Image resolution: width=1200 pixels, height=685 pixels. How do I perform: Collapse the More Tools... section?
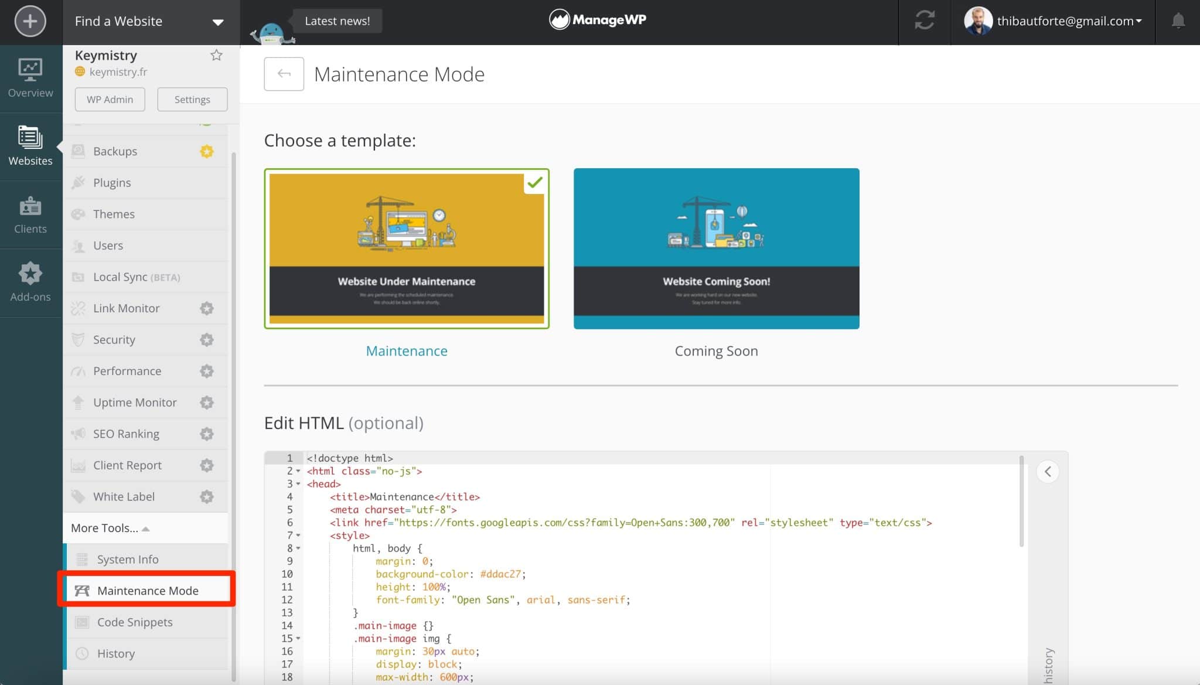pos(145,528)
